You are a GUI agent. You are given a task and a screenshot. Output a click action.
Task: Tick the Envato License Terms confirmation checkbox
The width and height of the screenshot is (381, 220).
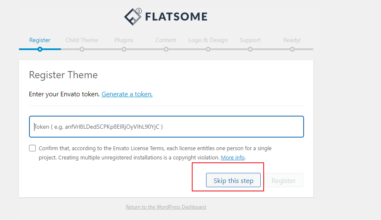tap(32, 148)
